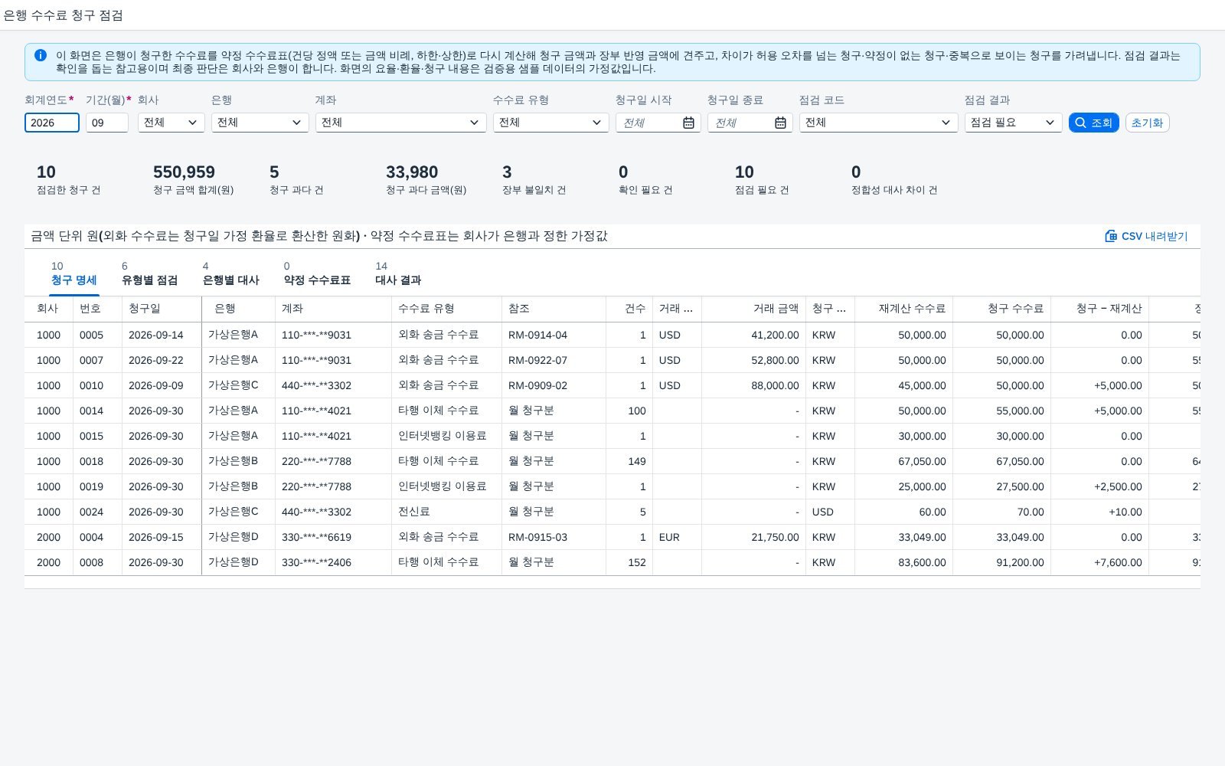This screenshot has width=1225, height=766.
Task: Click the 회계연도 input field with 2026
Action: pyautogui.click(x=52, y=123)
